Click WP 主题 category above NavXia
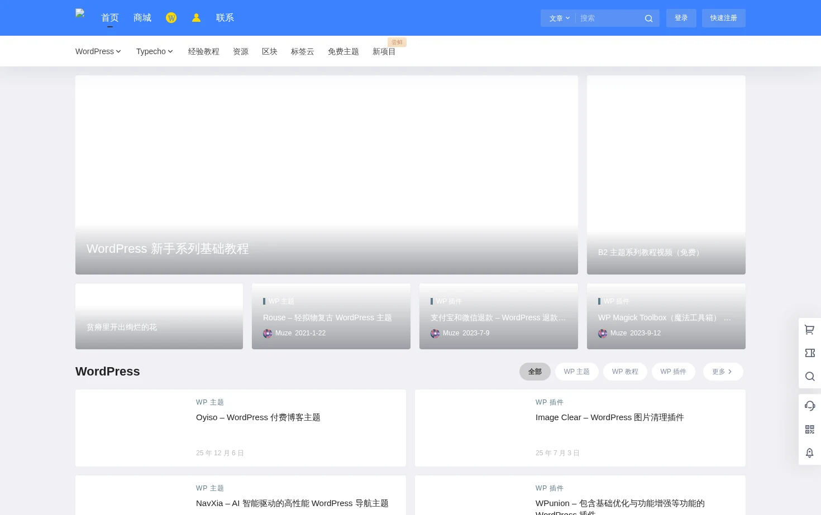This screenshot has width=821, height=515. coord(210,488)
